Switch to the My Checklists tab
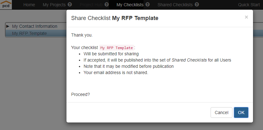The width and height of the screenshot is (263, 130). click(130, 5)
